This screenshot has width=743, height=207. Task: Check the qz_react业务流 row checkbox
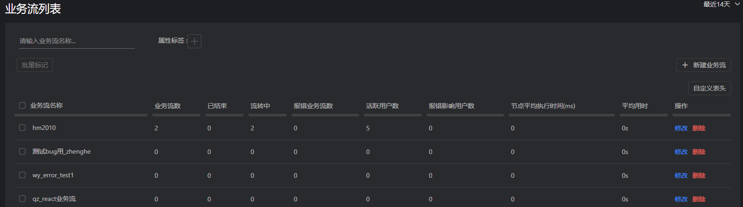coord(22,199)
